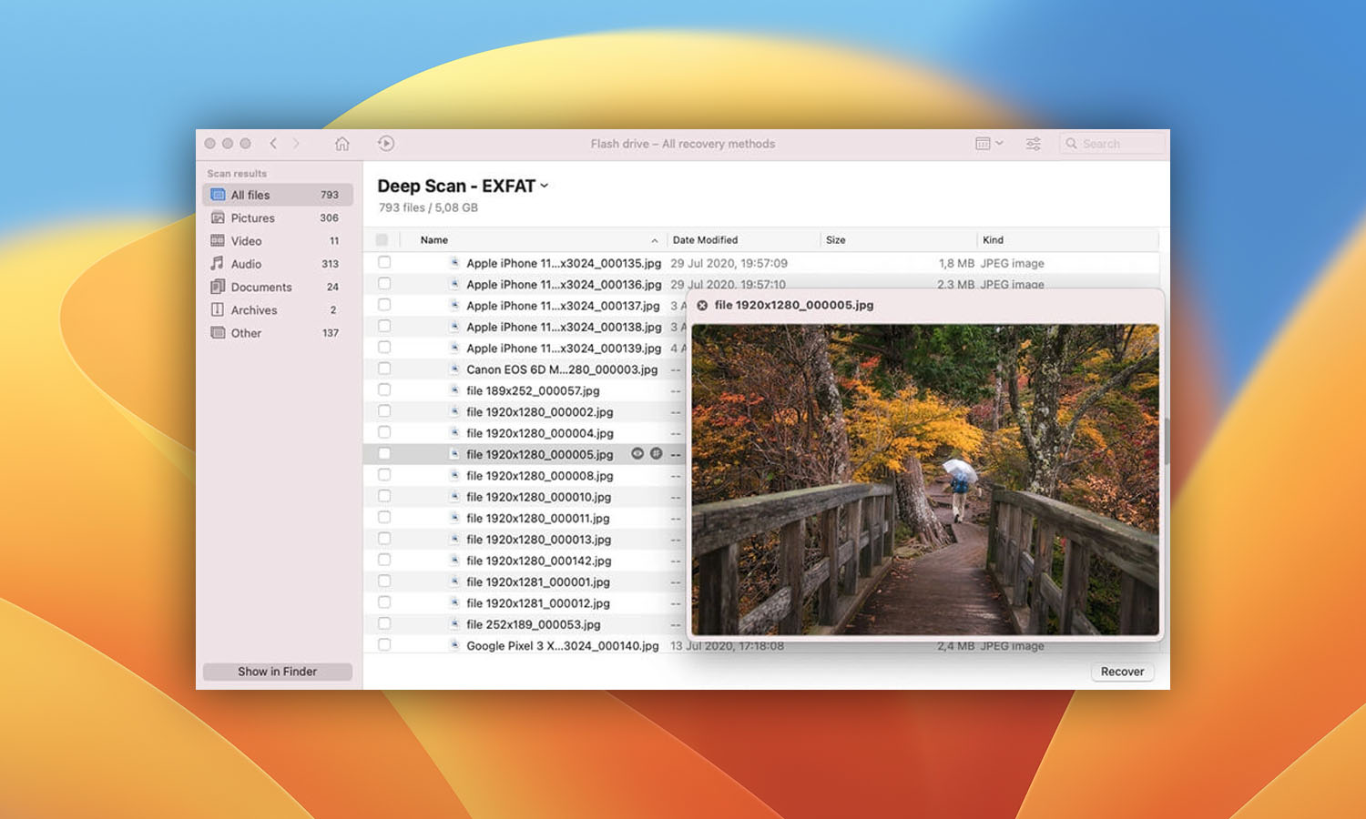This screenshot has width=1366, height=819.
Task: Navigate back with the left arrow
Action: tap(273, 144)
